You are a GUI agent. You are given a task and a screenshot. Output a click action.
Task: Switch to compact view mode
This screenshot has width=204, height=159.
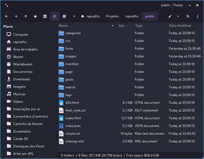64,16
